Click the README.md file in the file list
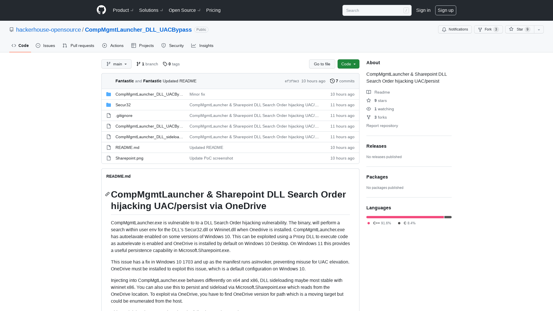This screenshot has width=553, height=311. (127, 147)
